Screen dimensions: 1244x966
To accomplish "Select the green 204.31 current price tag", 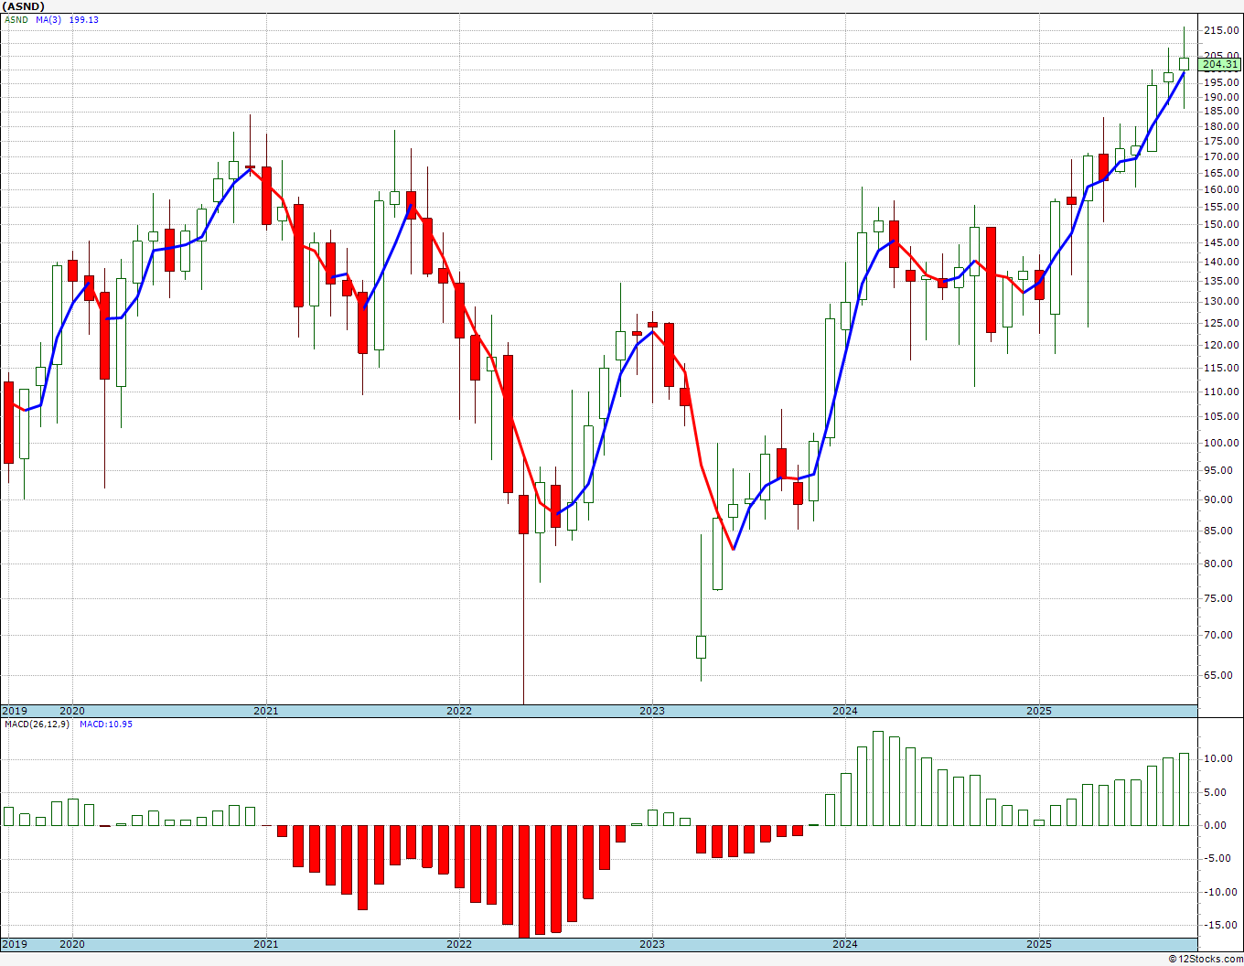I will pyautogui.click(x=1220, y=64).
